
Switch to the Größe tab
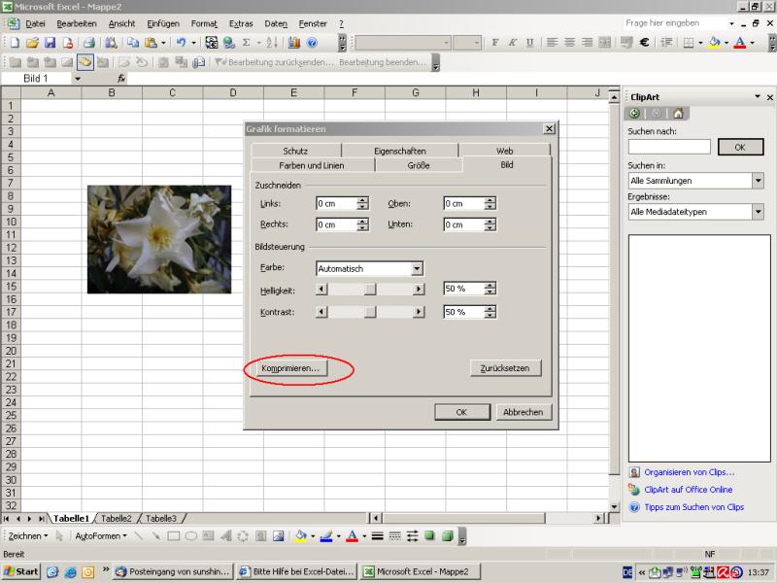click(419, 165)
